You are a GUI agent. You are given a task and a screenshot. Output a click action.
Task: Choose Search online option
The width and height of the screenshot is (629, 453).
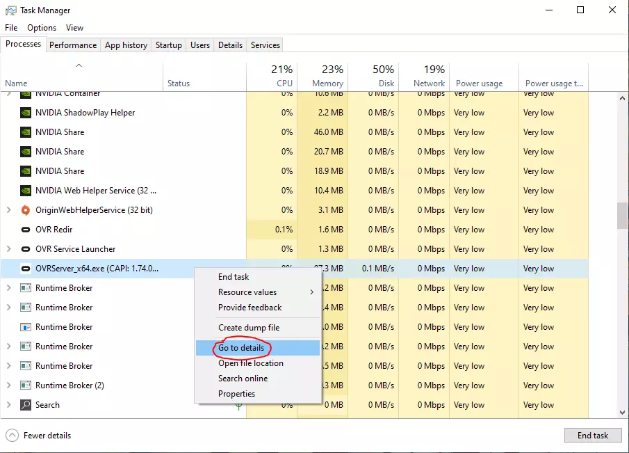pyautogui.click(x=258, y=379)
